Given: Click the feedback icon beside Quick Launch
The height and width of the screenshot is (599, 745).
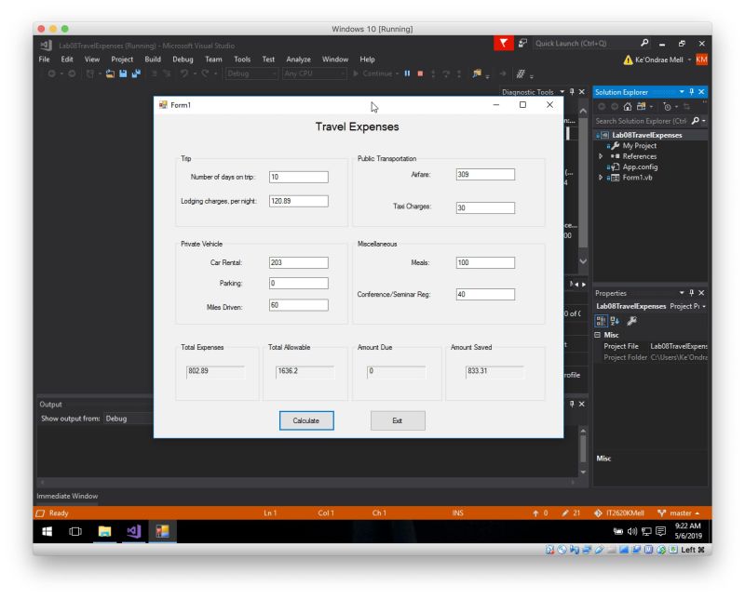Looking at the screenshot, I should tap(522, 43).
